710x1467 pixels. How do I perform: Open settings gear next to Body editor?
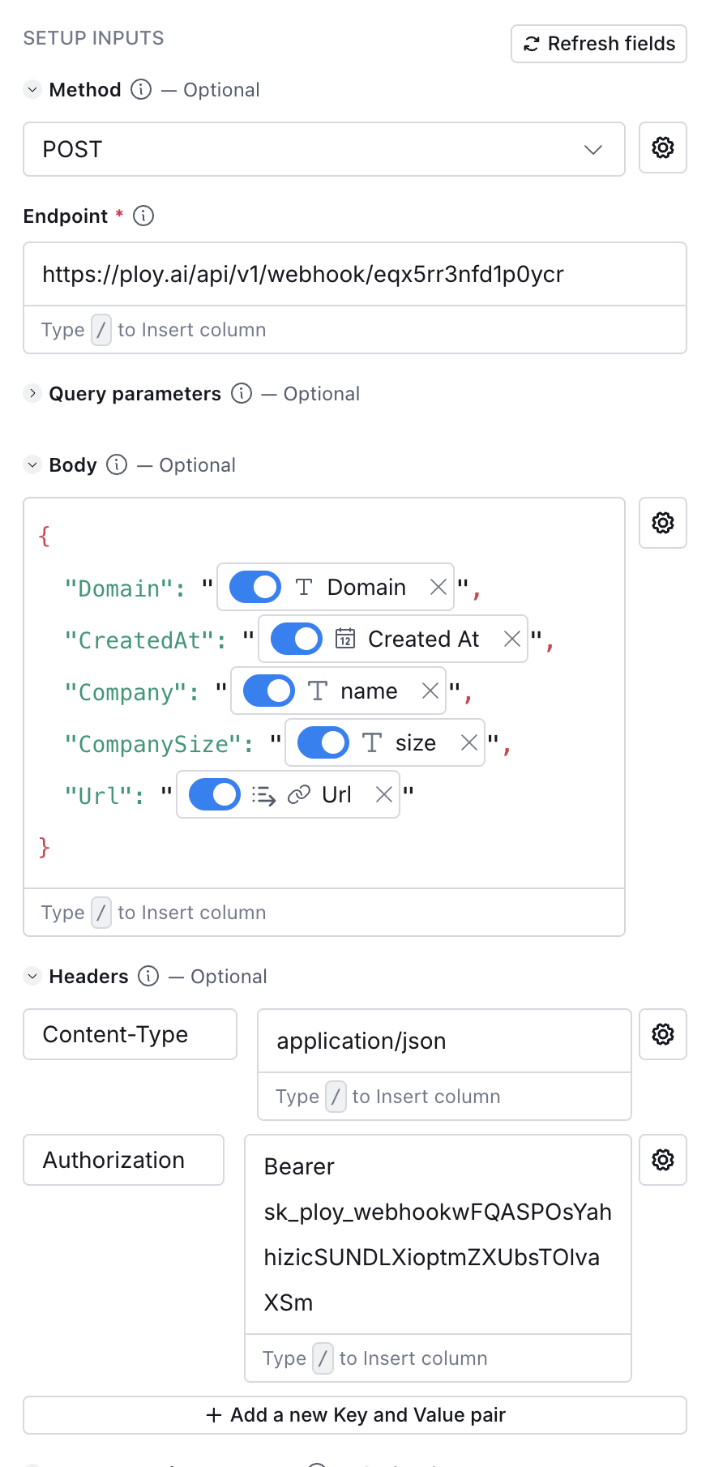coord(663,523)
